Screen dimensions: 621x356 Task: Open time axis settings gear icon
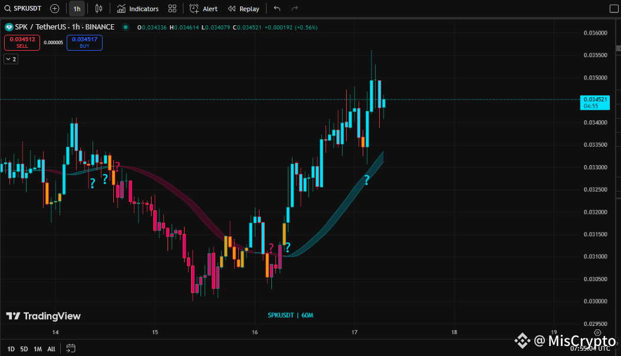pos(597,332)
